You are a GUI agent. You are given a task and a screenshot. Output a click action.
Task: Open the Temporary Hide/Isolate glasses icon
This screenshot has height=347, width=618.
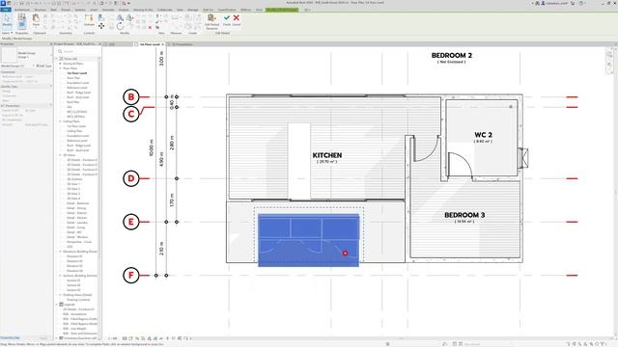(x=161, y=338)
